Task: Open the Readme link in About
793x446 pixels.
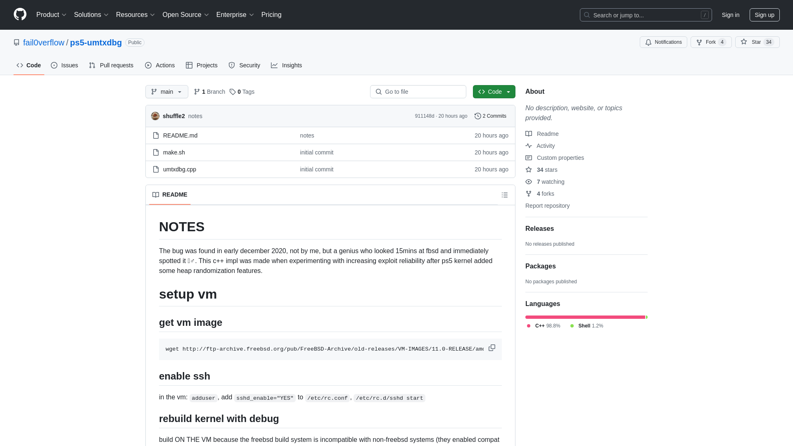Action: pos(548,133)
